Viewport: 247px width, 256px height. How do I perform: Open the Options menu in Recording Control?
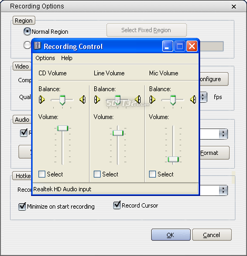click(x=45, y=58)
